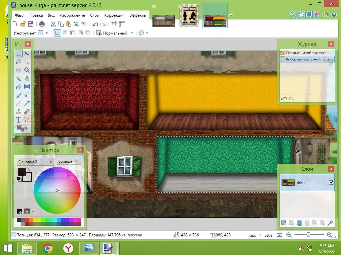Viewport: 341px width, 255px height.
Task: Open the Основной color combo box
Action: (x=35, y=162)
